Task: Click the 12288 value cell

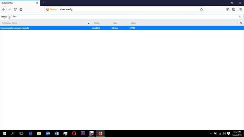Action: coord(132,28)
